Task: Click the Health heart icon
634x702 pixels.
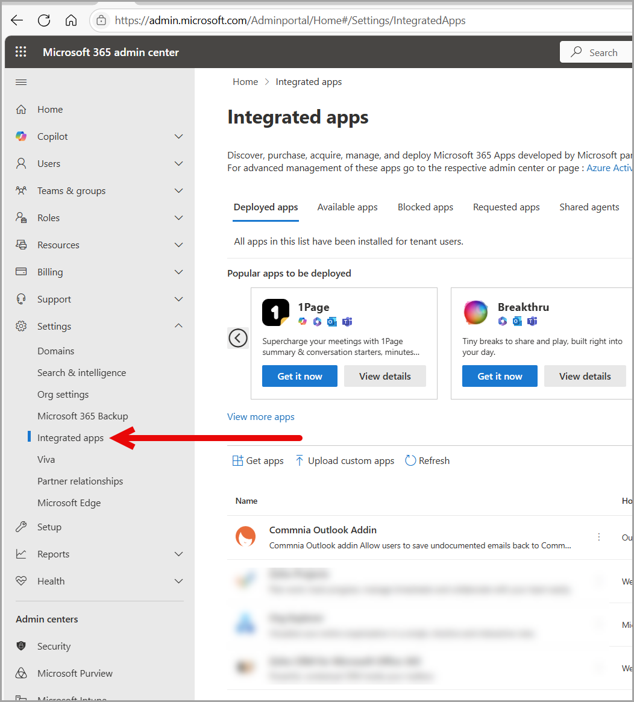Action: [x=21, y=581]
